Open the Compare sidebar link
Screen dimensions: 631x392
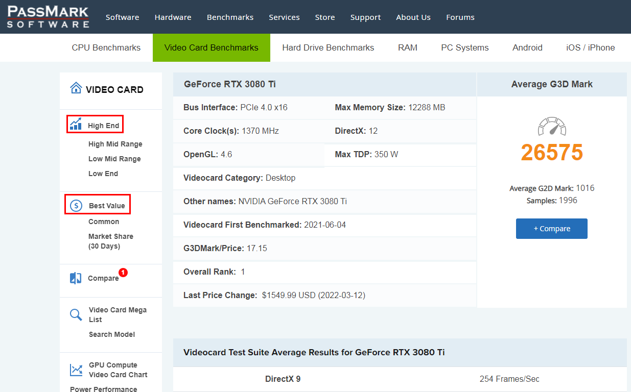[103, 278]
